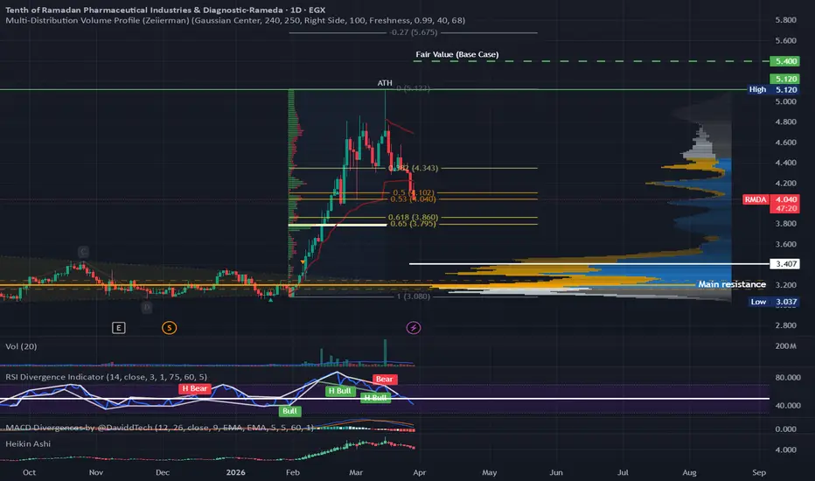Click the ATH annotation above the peak
815x481 pixels.
click(385, 83)
